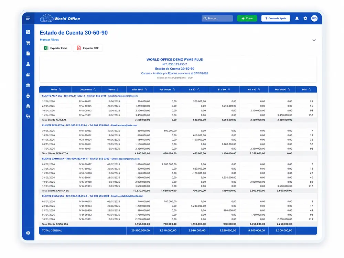The image size is (344, 258).
Task: Select the CLIENTE BETA LTDA header row
Action: [x=178, y=125]
